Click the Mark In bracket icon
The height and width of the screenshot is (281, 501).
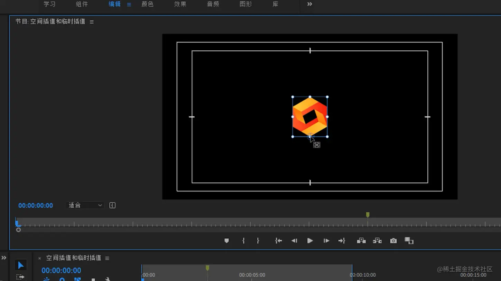(x=243, y=241)
